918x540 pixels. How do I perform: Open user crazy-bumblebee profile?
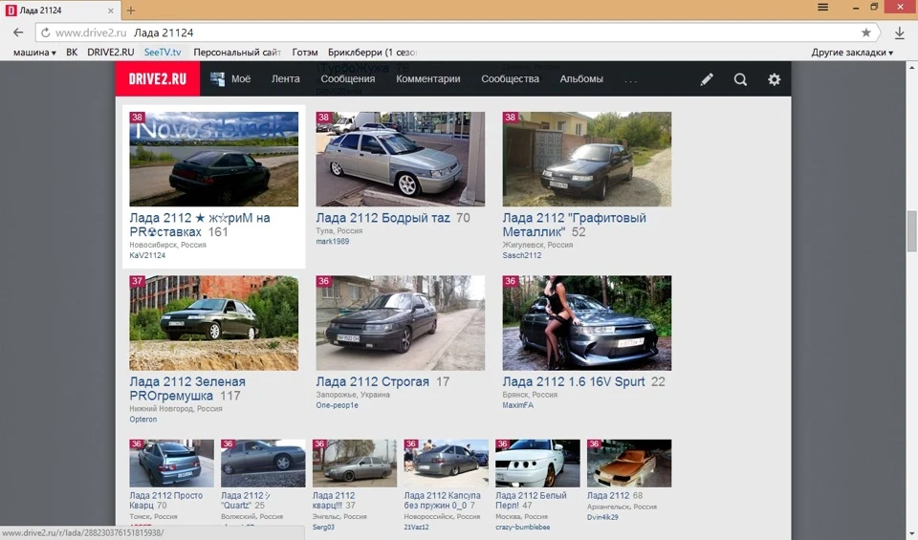pyautogui.click(x=523, y=528)
